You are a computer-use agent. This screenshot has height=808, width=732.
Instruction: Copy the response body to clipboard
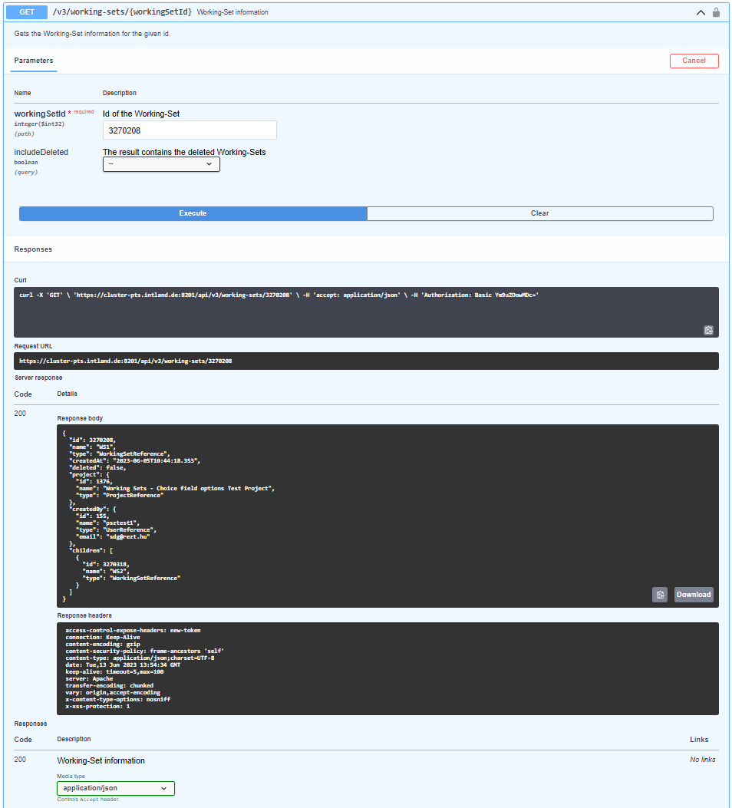(x=660, y=595)
